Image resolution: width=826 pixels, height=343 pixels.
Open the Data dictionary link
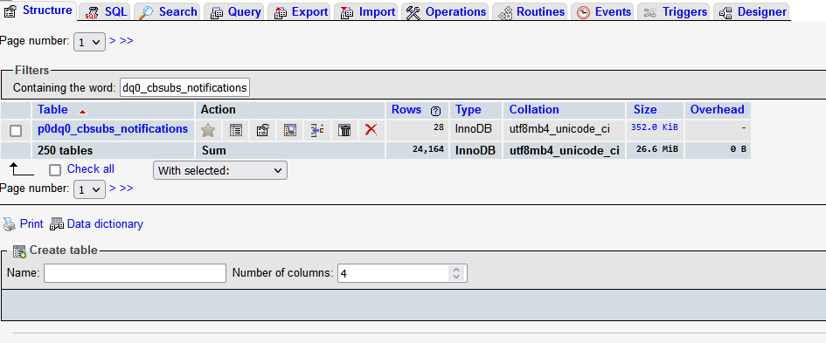(105, 223)
